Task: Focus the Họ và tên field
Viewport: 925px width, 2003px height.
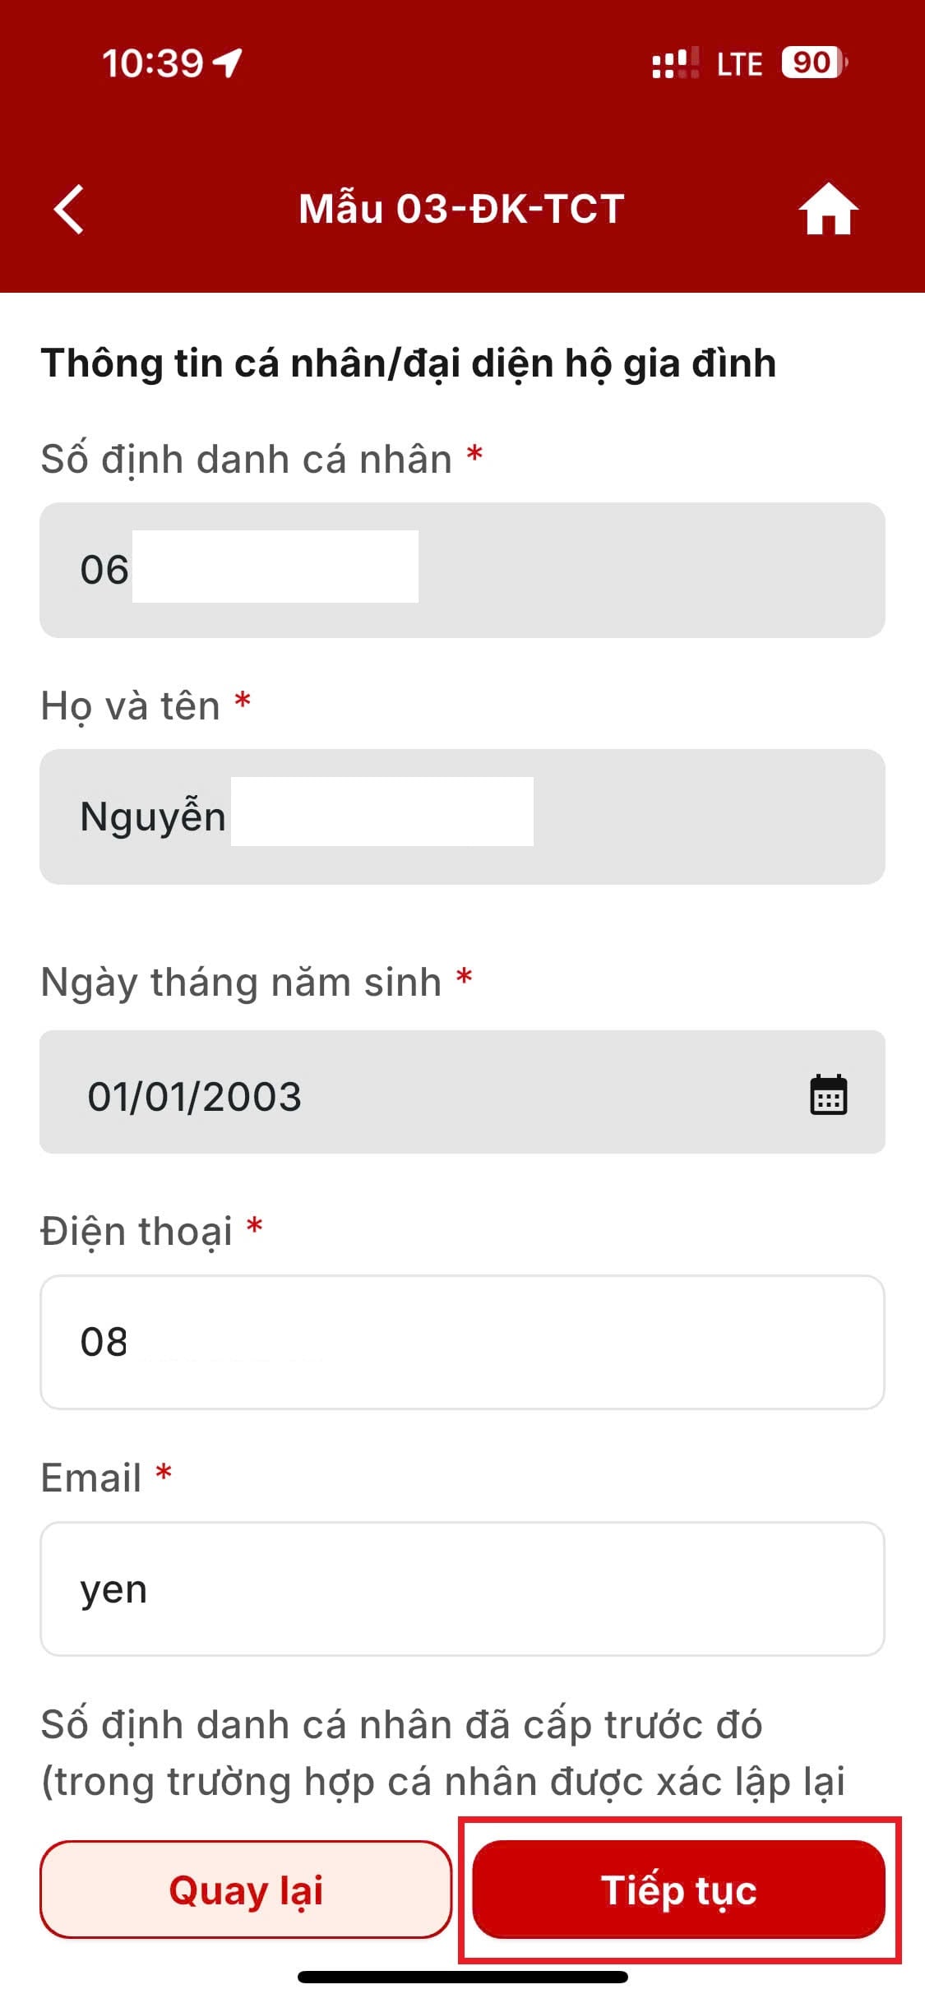Action: [x=462, y=816]
